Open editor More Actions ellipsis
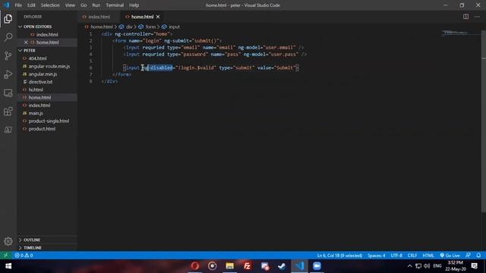Image resolution: width=486 pixels, height=273 pixels. click(x=477, y=17)
